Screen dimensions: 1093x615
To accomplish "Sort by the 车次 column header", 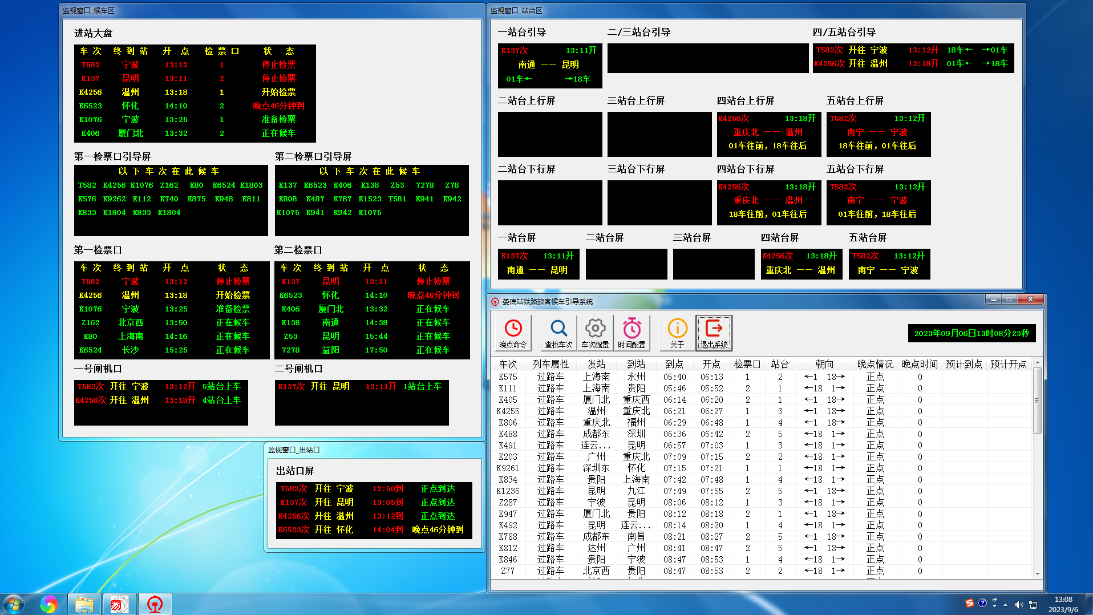I will click(x=508, y=364).
